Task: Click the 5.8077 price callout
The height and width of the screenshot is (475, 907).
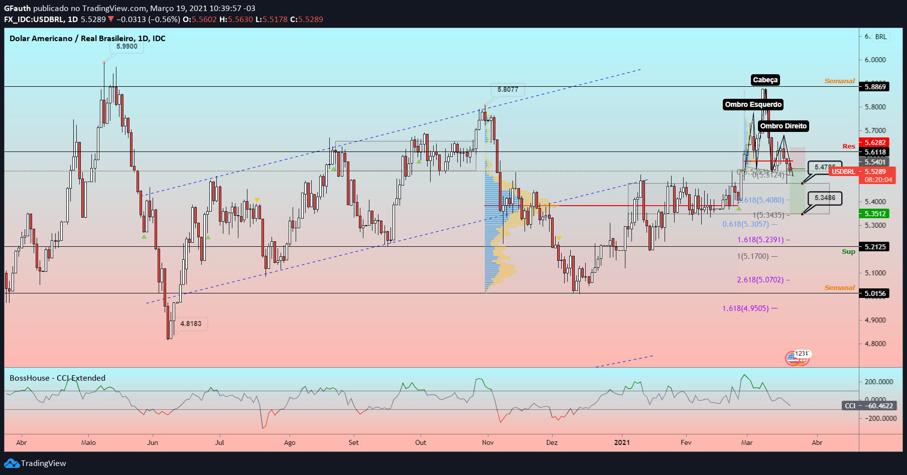Action: pos(507,90)
